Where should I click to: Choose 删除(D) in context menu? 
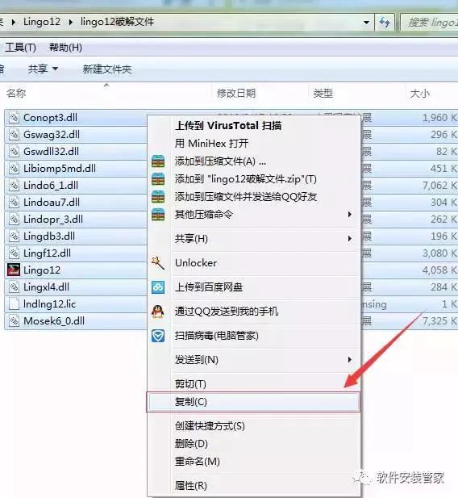tap(191, 444)
